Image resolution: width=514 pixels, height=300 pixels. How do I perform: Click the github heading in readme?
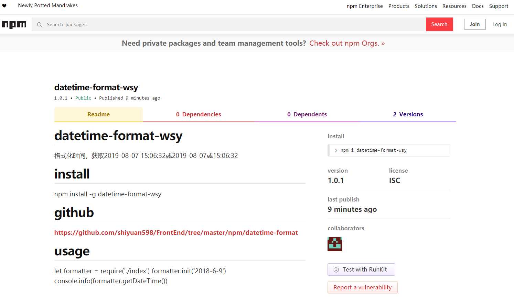pyautogui.click(x=74, y=212)
